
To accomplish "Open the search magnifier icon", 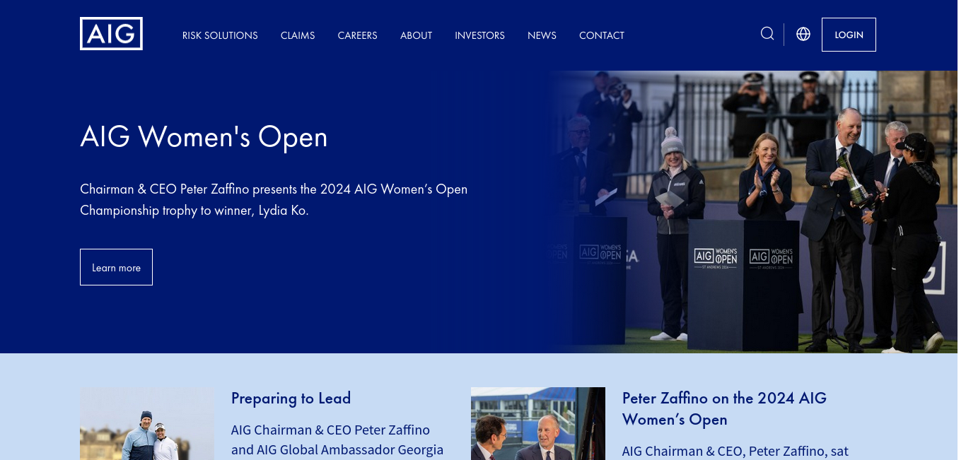I will 767,34.
